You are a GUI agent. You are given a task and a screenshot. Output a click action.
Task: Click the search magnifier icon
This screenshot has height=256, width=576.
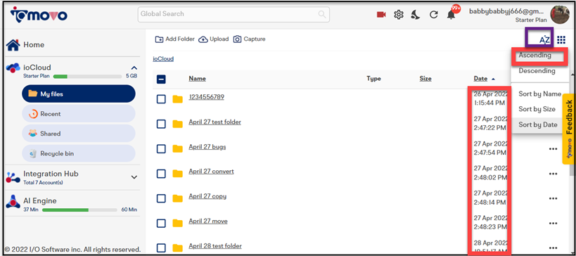pos(322,14)
